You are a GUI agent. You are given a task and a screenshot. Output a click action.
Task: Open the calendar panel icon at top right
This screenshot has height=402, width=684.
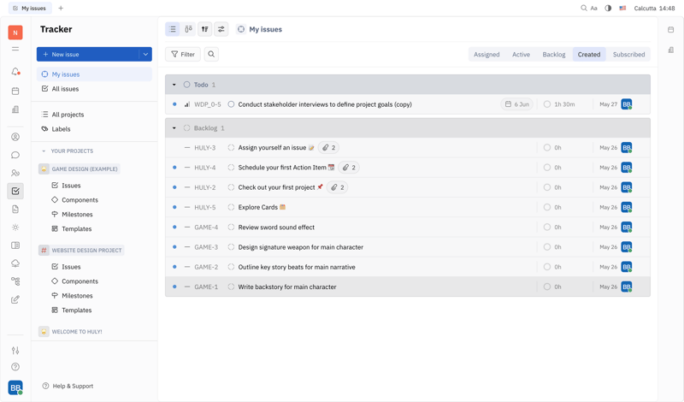[x=670, y=30]
